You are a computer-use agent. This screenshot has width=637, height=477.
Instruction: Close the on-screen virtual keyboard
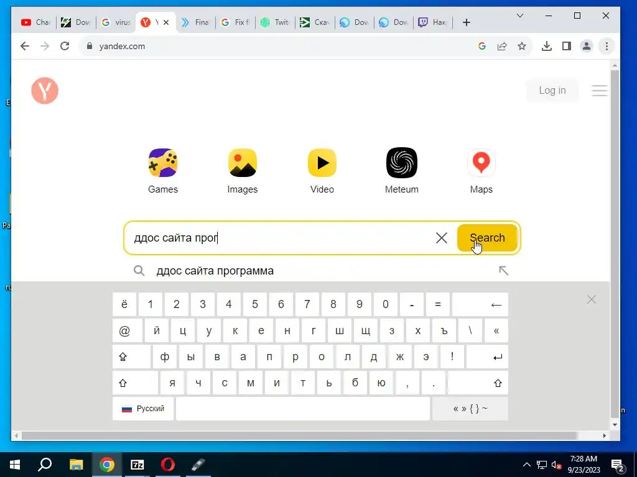[x=592, y=300]
